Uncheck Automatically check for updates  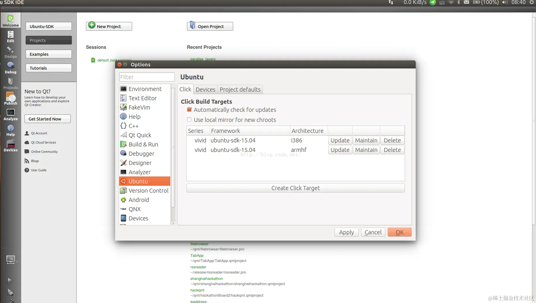pyautogui.click(x=190, y=110)
